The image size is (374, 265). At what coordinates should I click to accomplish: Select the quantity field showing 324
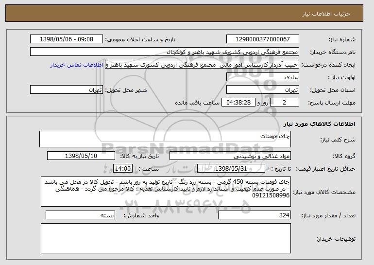pos(255,215)
